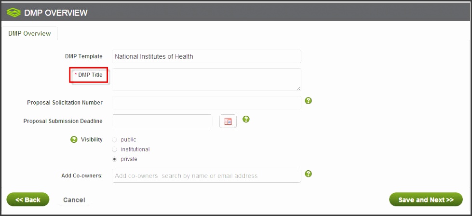The width and height of the screenshot is (472, 216).
Task: Switch to the DMP Overview tab
Action: pos(29,33)
